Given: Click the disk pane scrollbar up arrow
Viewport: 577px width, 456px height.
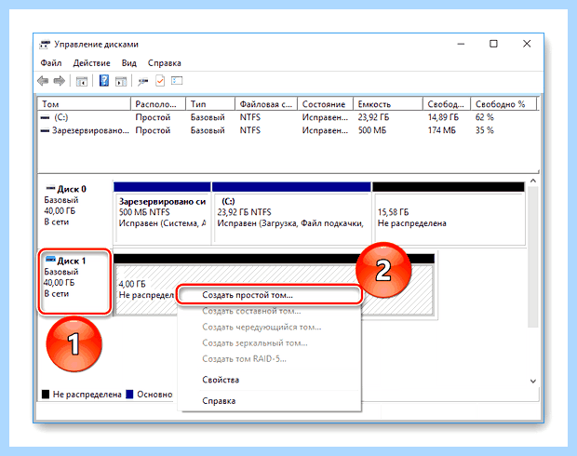Looking at the screenshot, I should click(x=533, y=181).
